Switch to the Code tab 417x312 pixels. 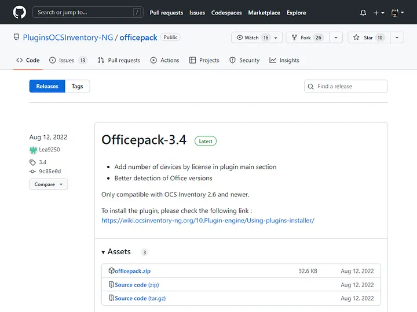[28, 60]
